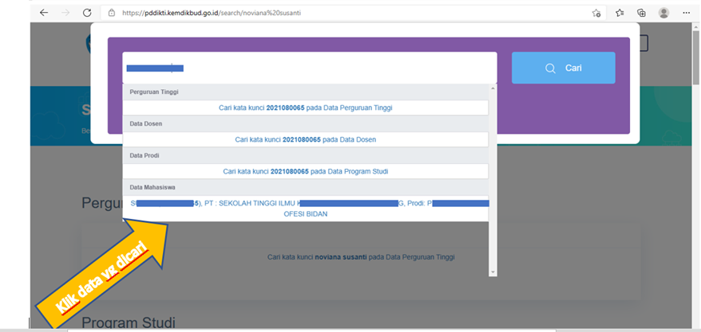Image resolution: width=701 pixels, height=332 pixels.
Task: Search 2021080065 in Data Perguruan Tinggi
Action: point(305,107)
